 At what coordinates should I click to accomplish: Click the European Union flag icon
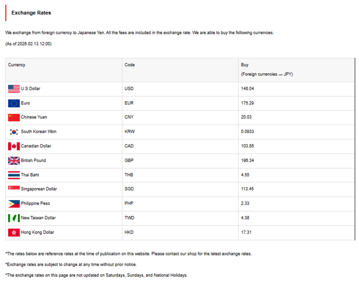click(x=14, y=103)
